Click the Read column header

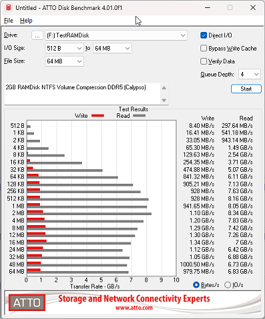(246, 118)
